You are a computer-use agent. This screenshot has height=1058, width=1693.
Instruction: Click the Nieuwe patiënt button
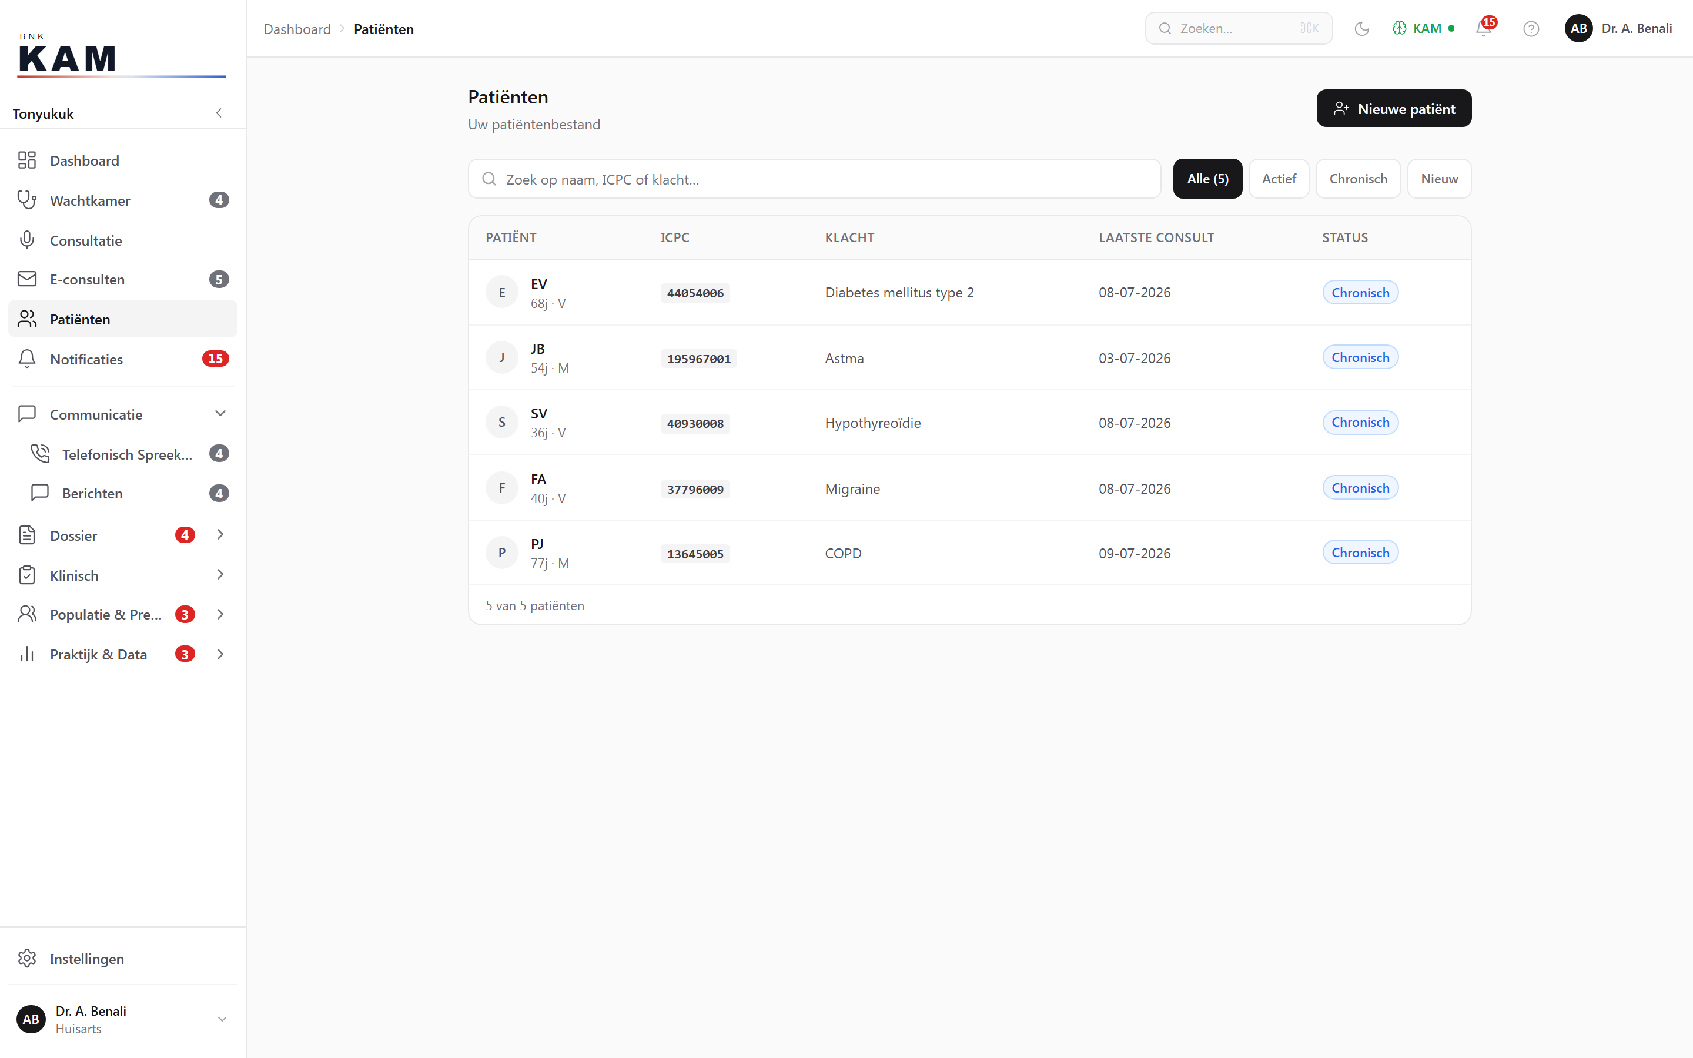[x=1394, y=109]
